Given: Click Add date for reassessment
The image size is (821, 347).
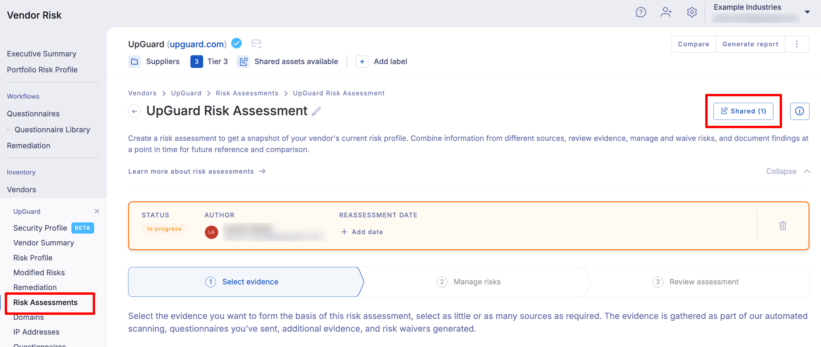Looking at the screenshot, I should click(x=362, y=232).
